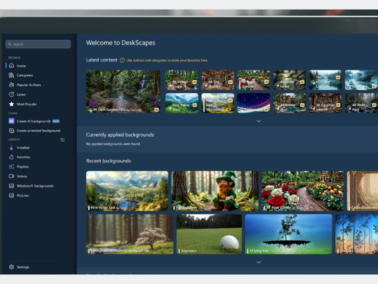This screenshot has height=284, width=378.
Task: Click the Favorites icon in Library
Action: 11,157
